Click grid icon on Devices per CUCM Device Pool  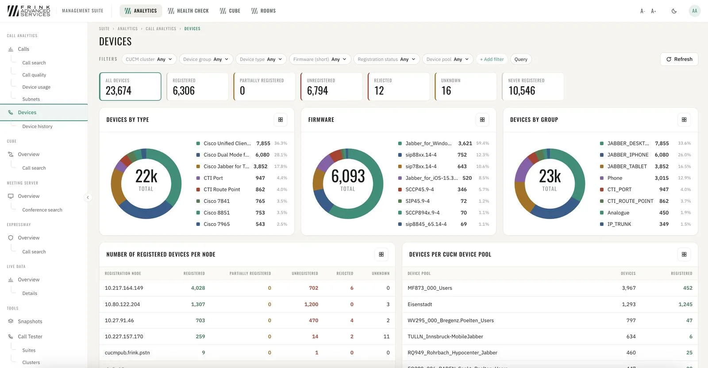pyautogui.click(x=684, y=254)
